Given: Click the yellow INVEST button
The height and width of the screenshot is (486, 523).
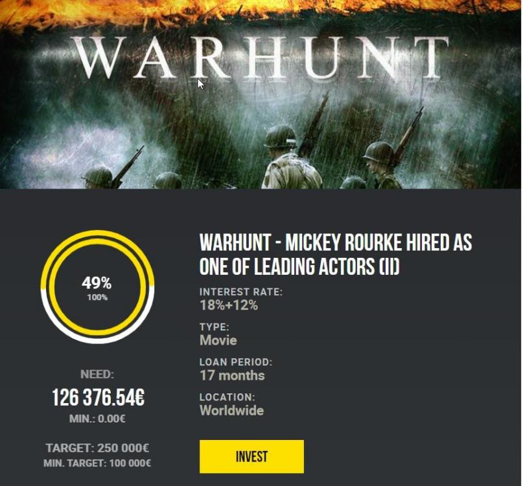Looking at the screenshot, I should tap(251, 456).
